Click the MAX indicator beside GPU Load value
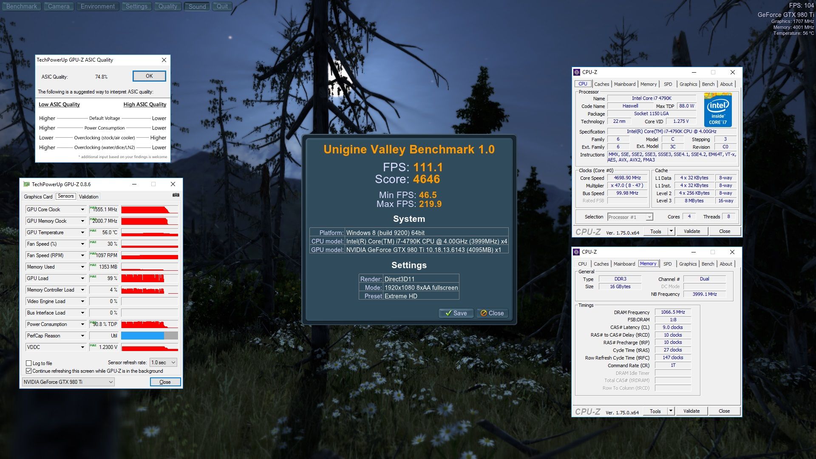816x459 pixels. click(x=93, y=277)
